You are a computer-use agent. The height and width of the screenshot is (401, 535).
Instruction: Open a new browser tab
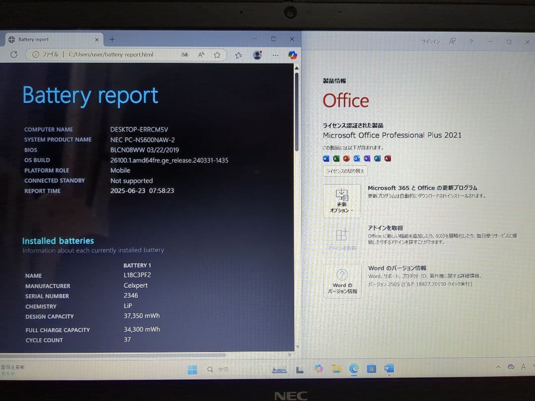[112, 40]
